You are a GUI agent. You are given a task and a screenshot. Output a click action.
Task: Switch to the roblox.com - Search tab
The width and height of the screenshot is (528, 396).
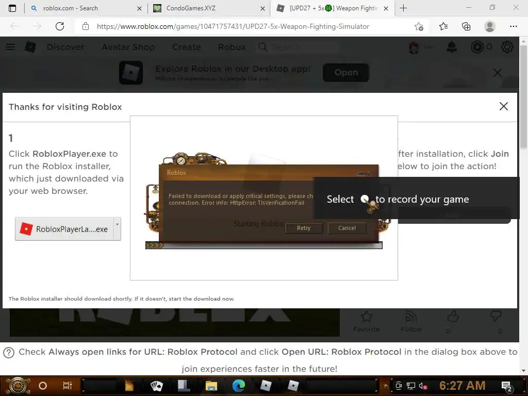[86, 8]
